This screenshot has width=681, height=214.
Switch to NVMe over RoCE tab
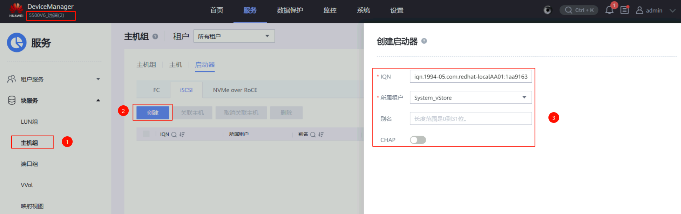235,90
